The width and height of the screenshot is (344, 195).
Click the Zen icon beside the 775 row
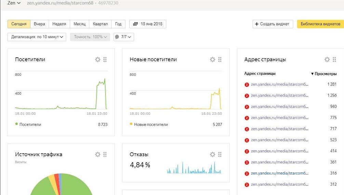(247, 118)
